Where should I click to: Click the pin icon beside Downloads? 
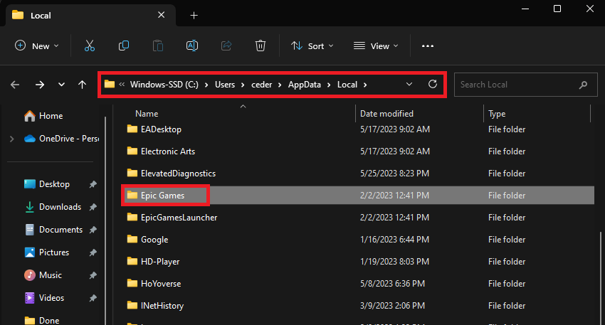(93, 207)
